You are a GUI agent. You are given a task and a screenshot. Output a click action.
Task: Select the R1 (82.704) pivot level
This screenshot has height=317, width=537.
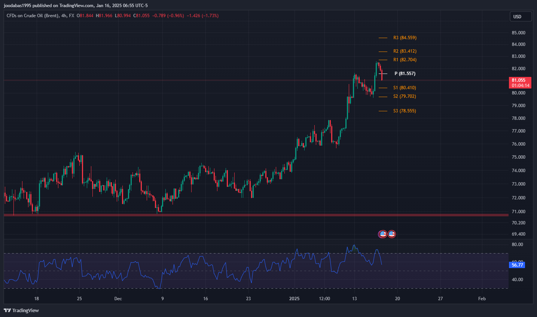(x=405, y=60)
